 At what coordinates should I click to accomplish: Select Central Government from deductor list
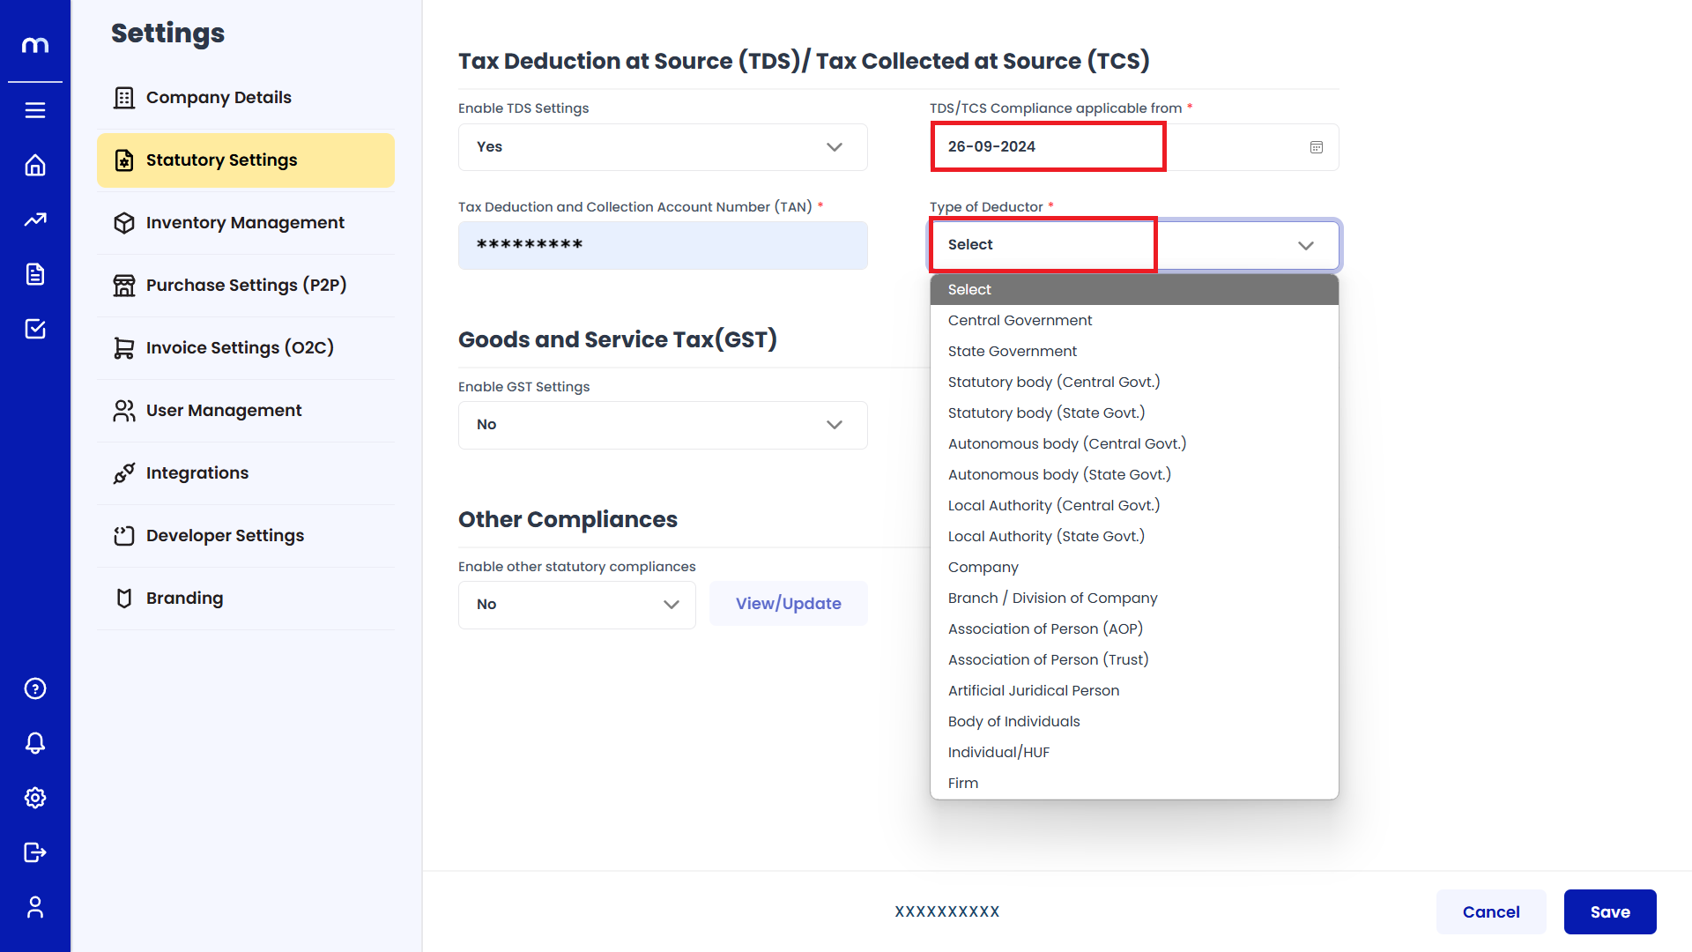1020,321
